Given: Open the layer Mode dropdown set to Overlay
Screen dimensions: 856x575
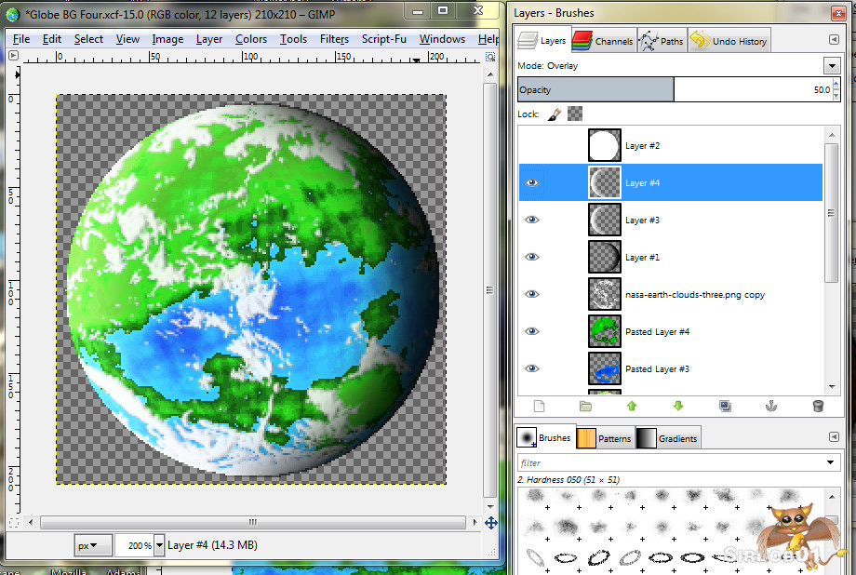Looking at the screenshot, I should (831, 66).
